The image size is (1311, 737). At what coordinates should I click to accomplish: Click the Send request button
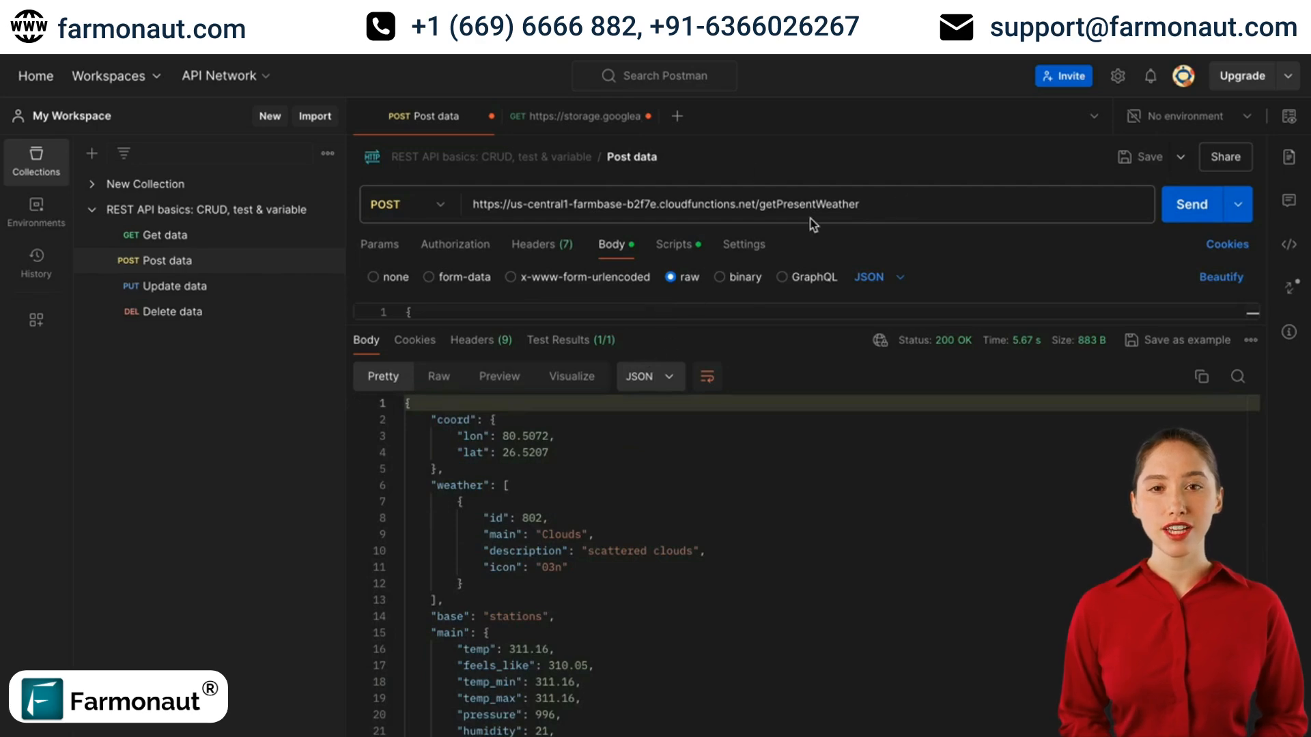[x=1192, y=204]
